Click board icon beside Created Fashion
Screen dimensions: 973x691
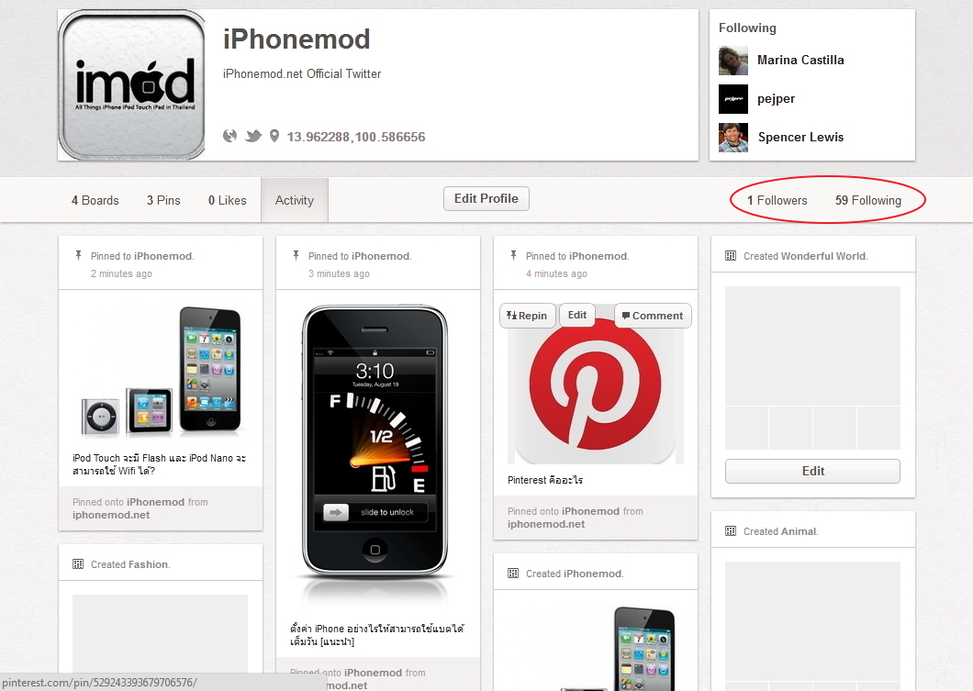78,563
